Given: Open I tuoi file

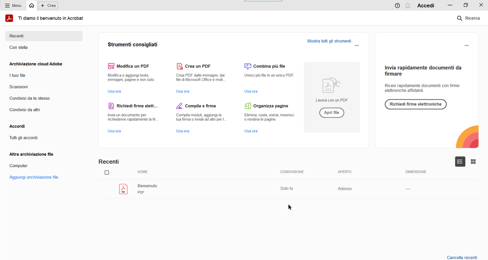Looking at the screenshot, I should 17,75.
